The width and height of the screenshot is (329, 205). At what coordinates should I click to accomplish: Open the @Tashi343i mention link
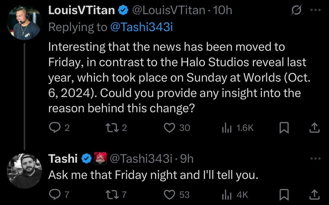click(x=141, y=27)
